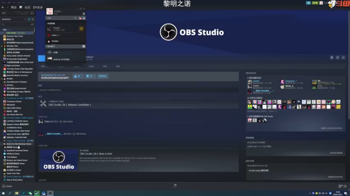Select Scribbleman Army in library

[14, 128]
